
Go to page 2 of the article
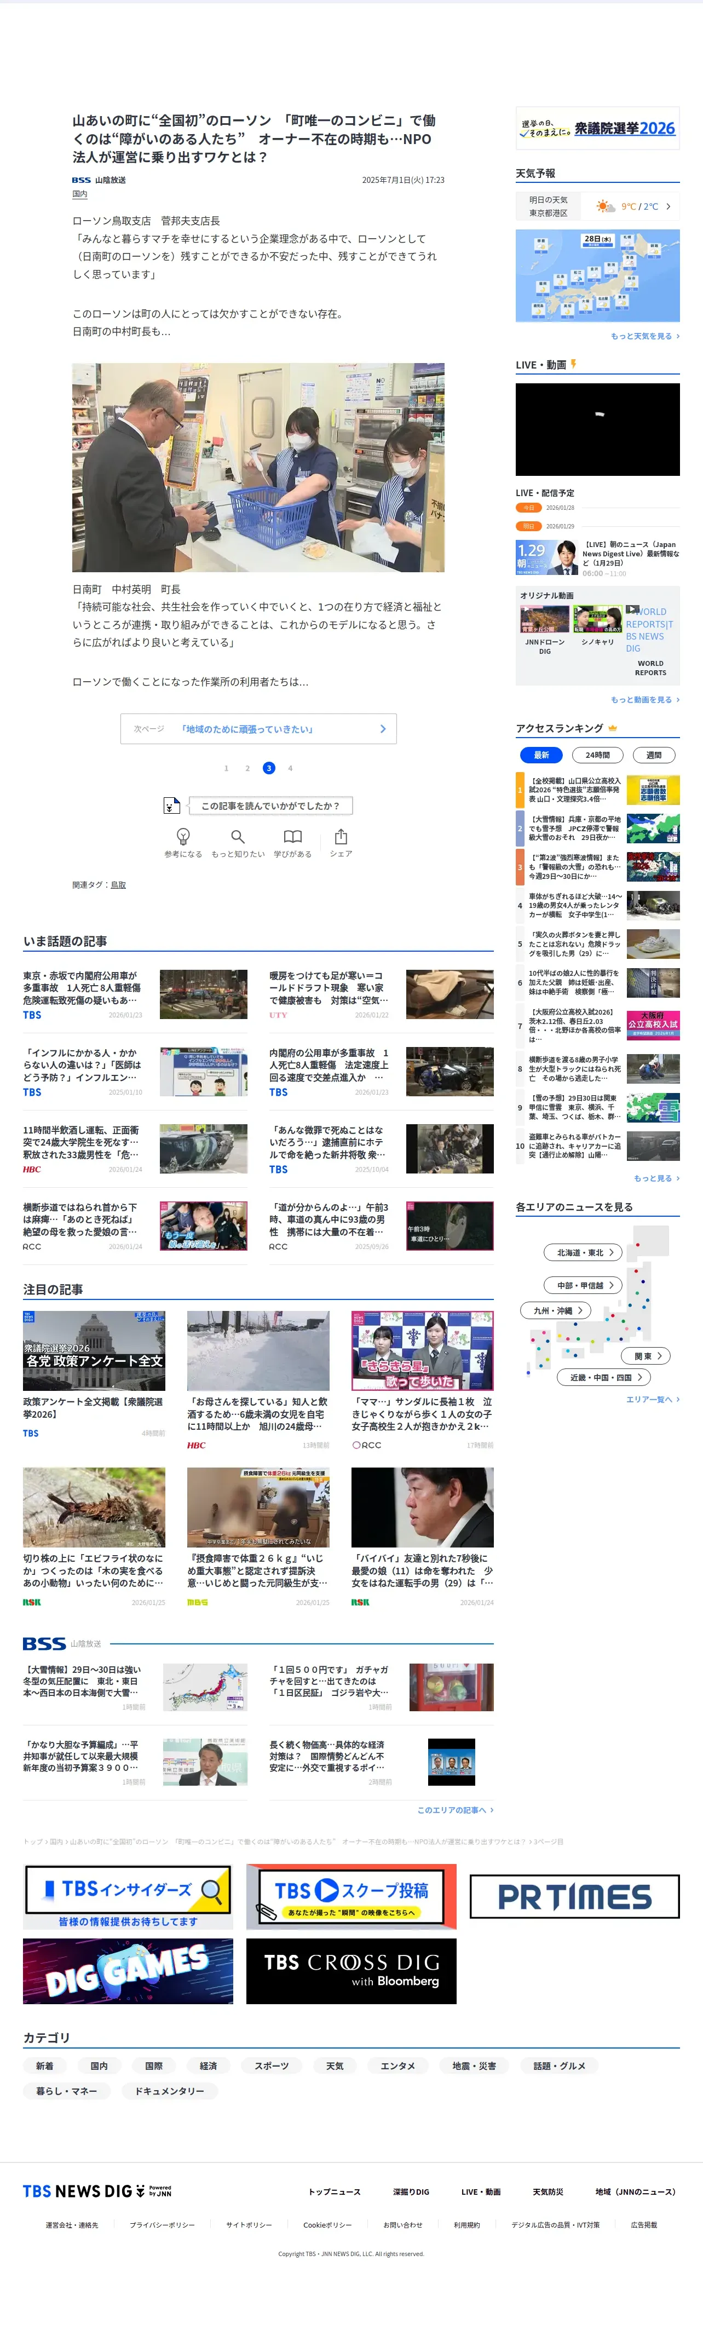[247, 768]
